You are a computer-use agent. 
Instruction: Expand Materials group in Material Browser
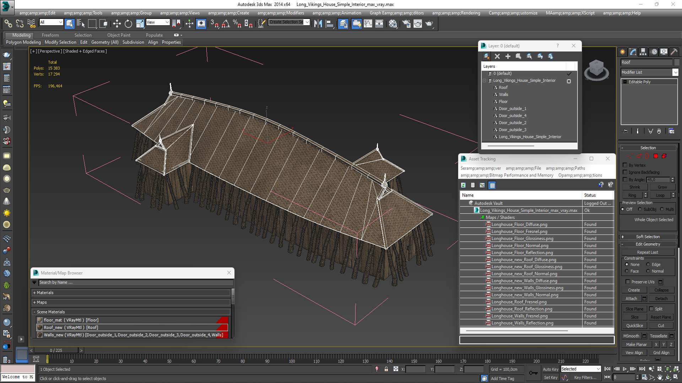coord(131,293)
